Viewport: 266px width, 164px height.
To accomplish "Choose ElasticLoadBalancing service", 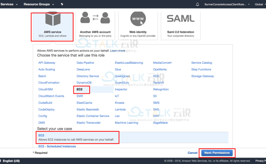I will point(129,62).
